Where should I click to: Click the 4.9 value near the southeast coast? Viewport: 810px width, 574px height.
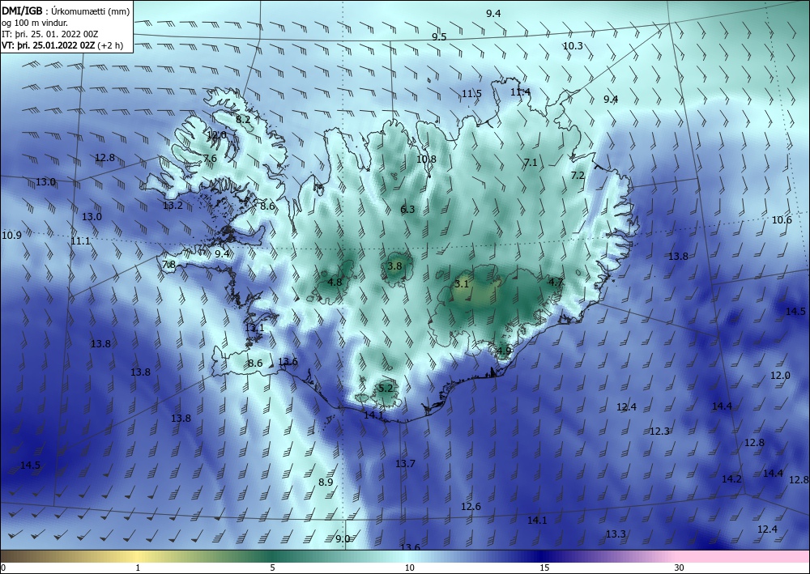[x=504, y=351]
